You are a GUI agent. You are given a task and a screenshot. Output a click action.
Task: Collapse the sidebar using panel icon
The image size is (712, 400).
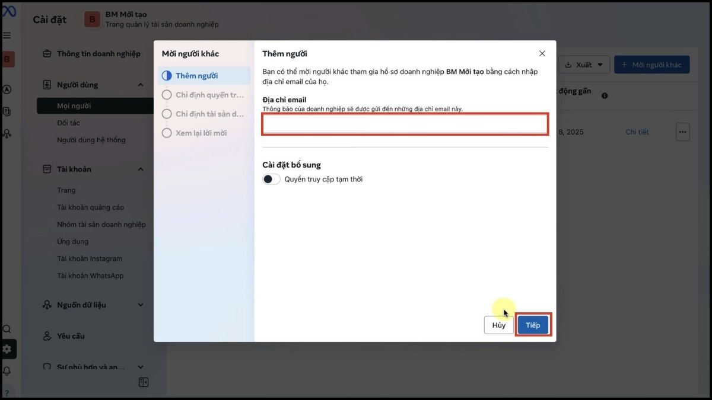(x=144, y=382)
